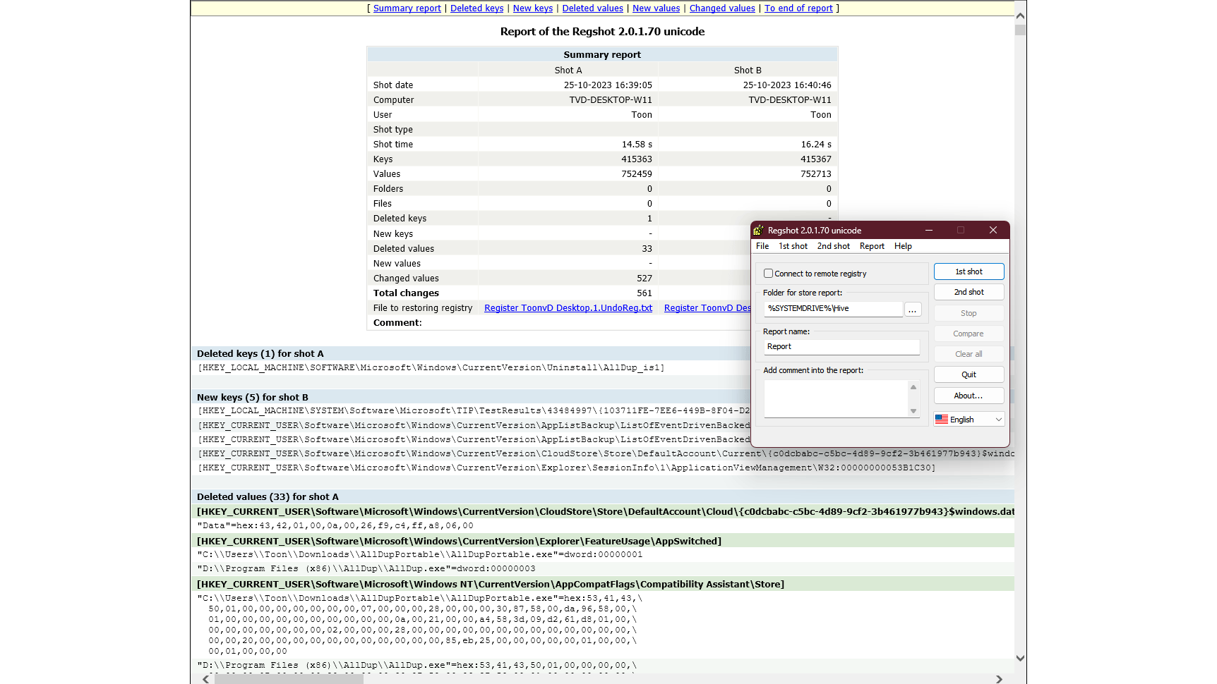1217x684 pixels.
Task: Click Shot A keys count 415363
Action: coord(637,159)
